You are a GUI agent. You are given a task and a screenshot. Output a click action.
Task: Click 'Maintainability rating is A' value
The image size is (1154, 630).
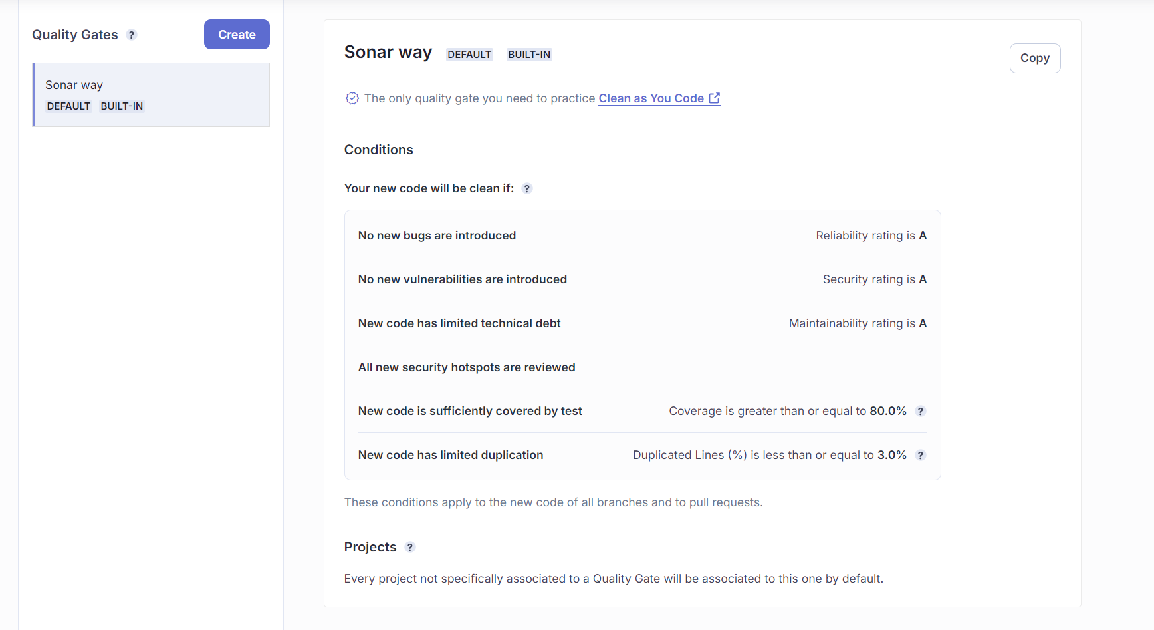858,323
